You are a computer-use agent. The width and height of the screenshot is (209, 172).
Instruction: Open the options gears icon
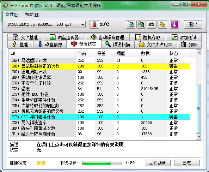[x=162, y=24]
